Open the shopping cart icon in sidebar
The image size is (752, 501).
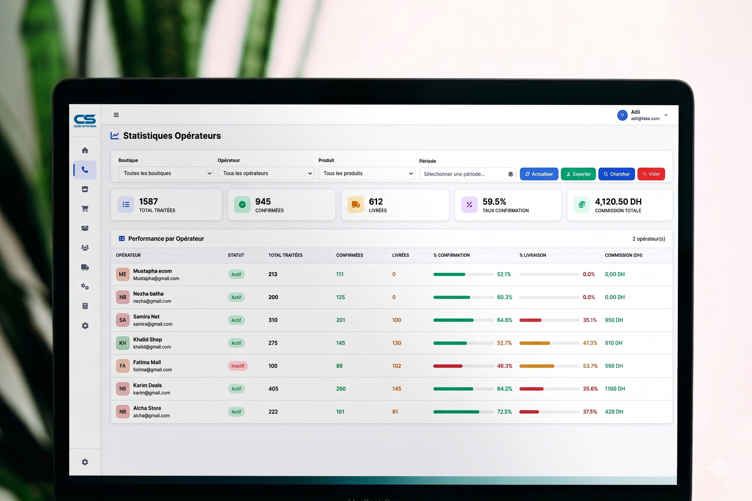85,209
